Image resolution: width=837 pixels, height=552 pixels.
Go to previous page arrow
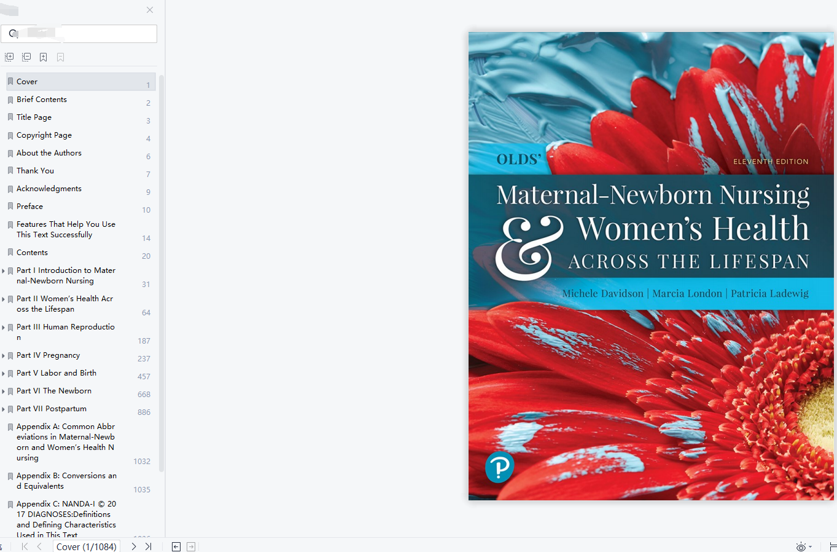click(39, 546)
